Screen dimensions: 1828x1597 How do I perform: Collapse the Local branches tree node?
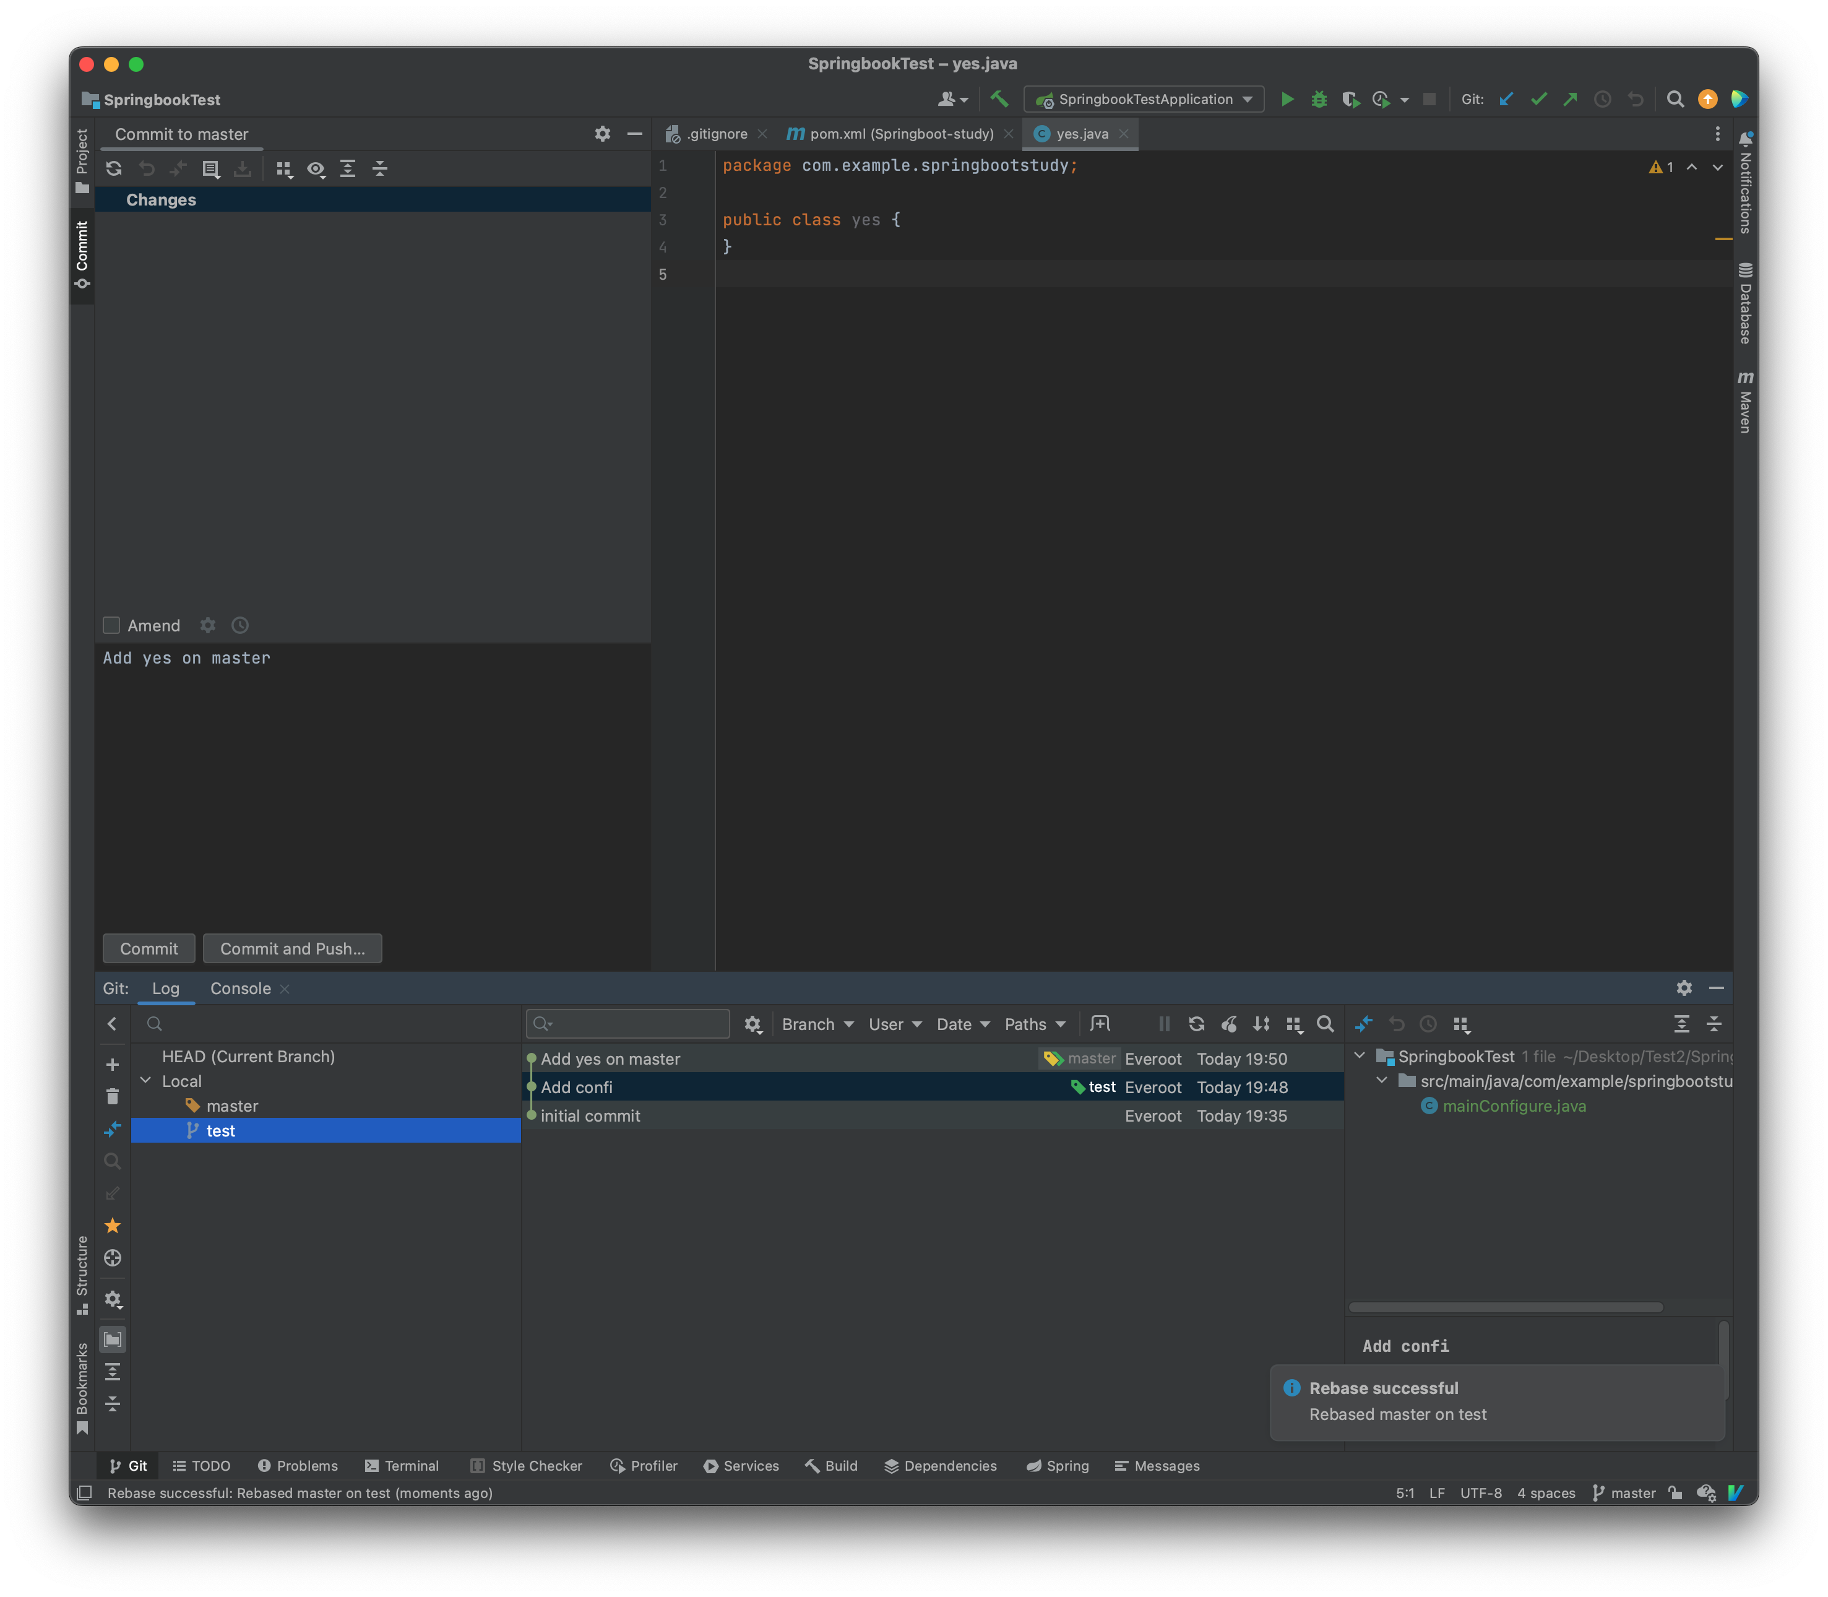[x=146, y=1081]
